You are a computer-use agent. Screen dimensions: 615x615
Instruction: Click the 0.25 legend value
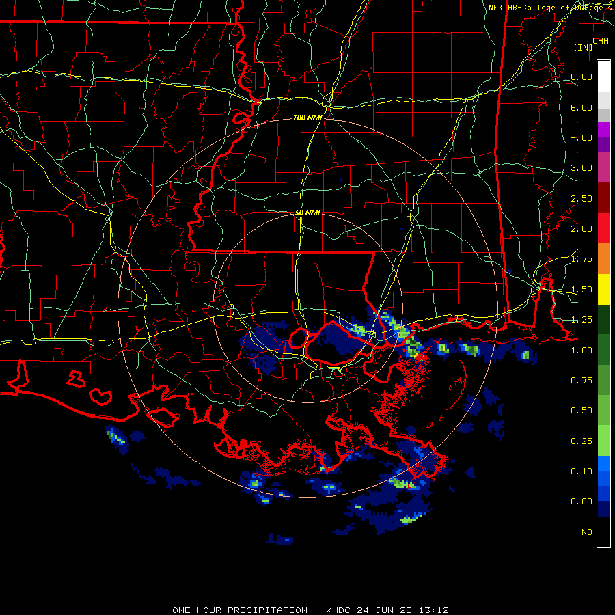coord(582,441)
